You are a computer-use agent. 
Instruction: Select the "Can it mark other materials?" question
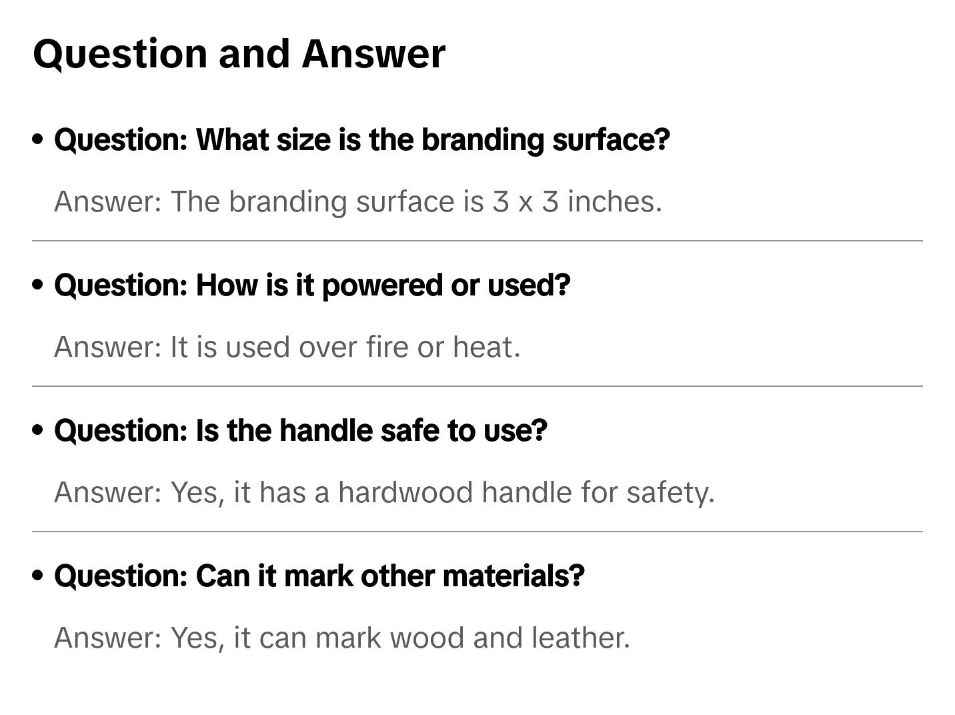click(x=319, y=576)
